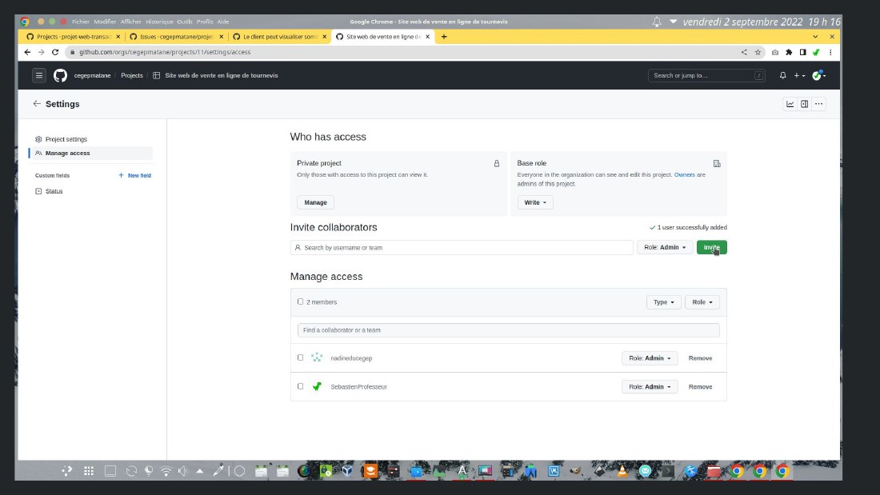The width and height of the screenshot is (880, 495).
Task: Reload the current page
Action: (55, 52)
